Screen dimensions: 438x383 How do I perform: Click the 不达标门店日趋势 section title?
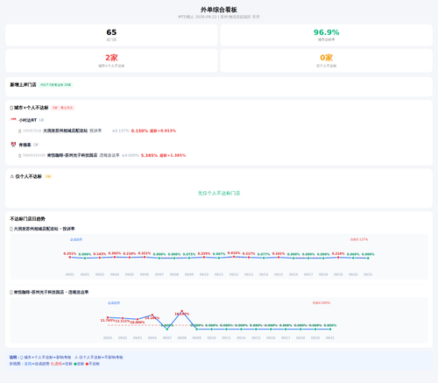click(27, 219)
